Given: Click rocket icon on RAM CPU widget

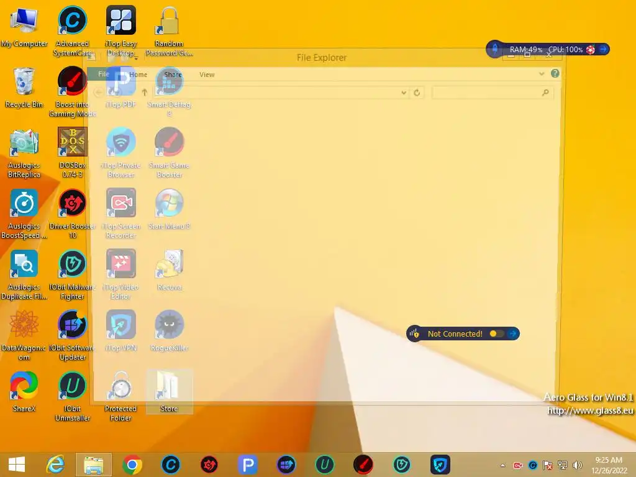Looking at the screenshot, I should click(495, 49).
